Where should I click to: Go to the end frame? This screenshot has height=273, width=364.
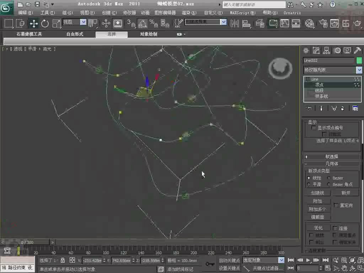tap(326, 260)
